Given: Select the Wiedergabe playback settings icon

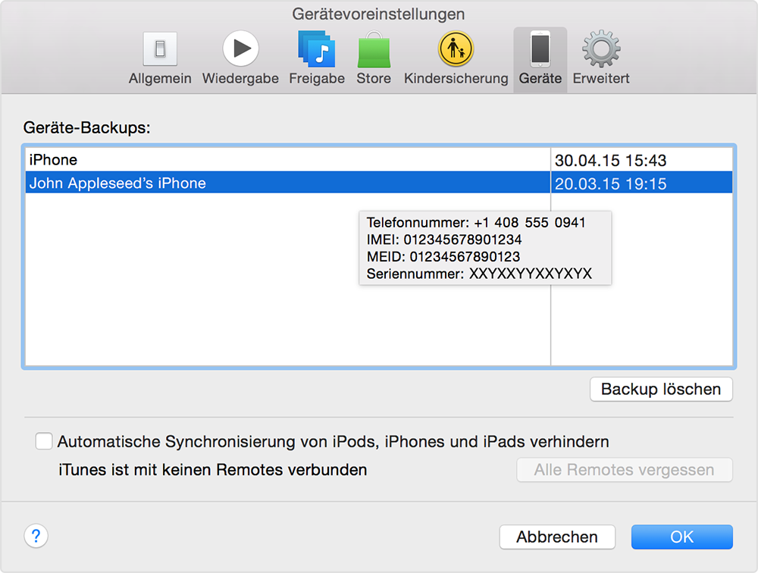Looking at the screenshot, I should click(240, 52).
